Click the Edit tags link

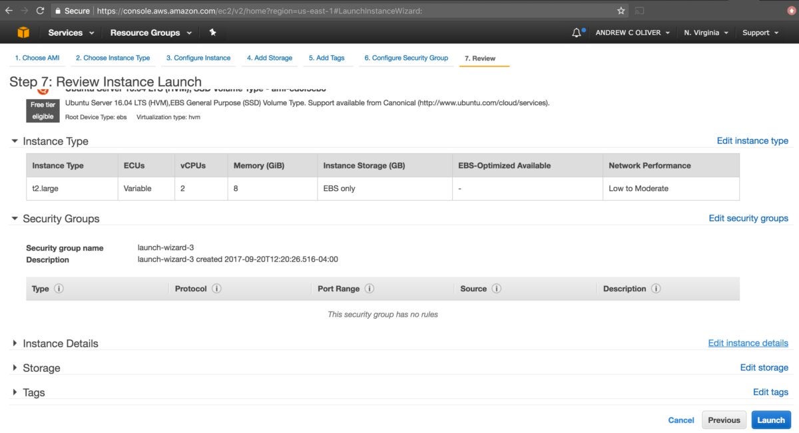click(x=770, y=392)
